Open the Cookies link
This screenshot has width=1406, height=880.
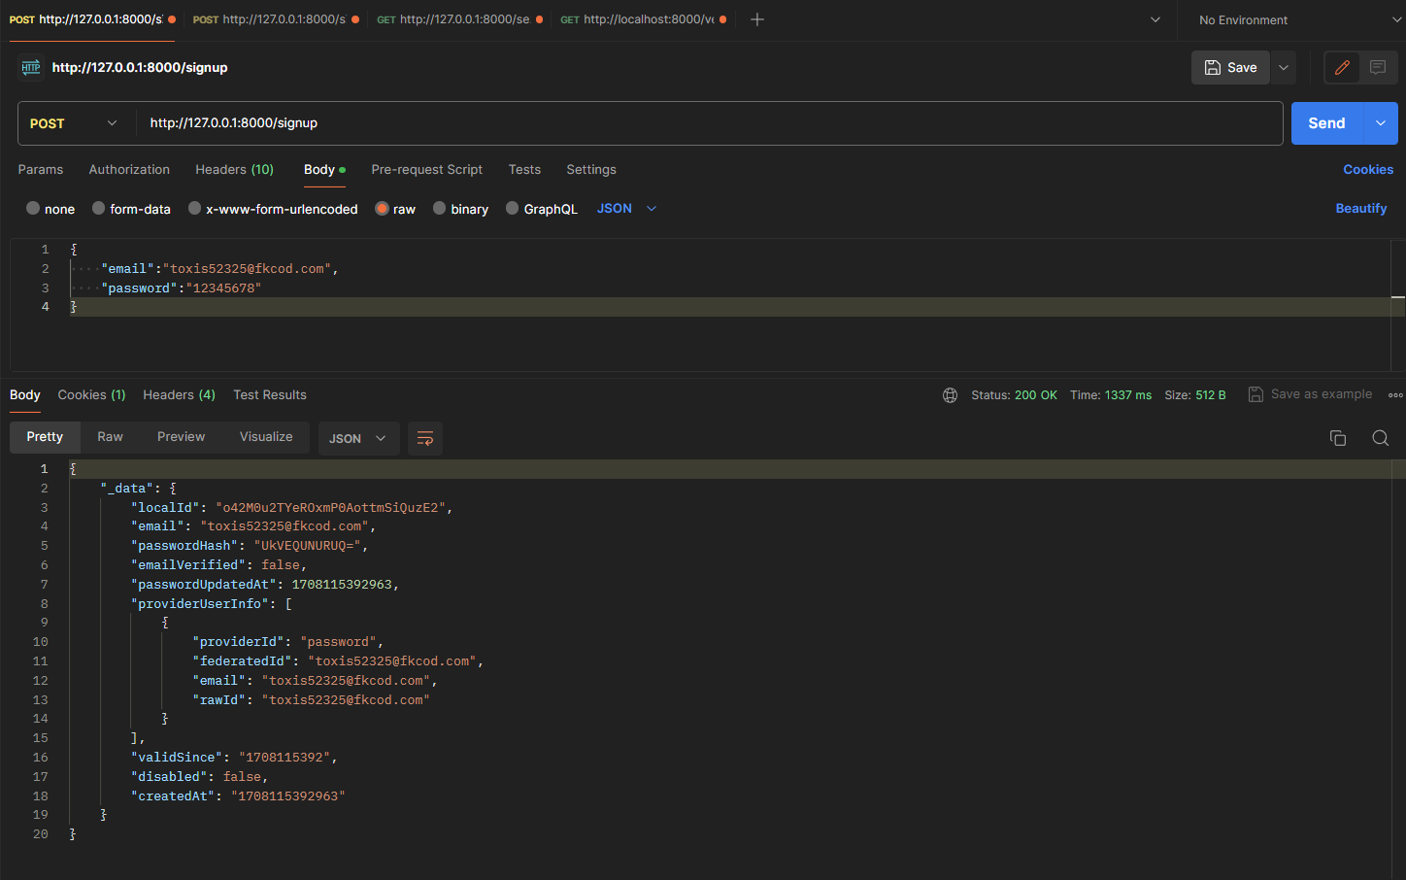pos(1368,169)
